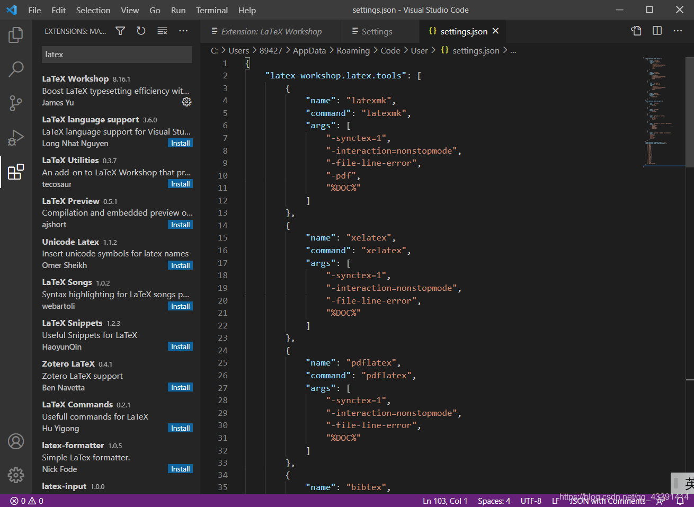The width and height of the screenshot is (694, 507).
Task: Change file encoding UTF-8
Action: point(531,501)
